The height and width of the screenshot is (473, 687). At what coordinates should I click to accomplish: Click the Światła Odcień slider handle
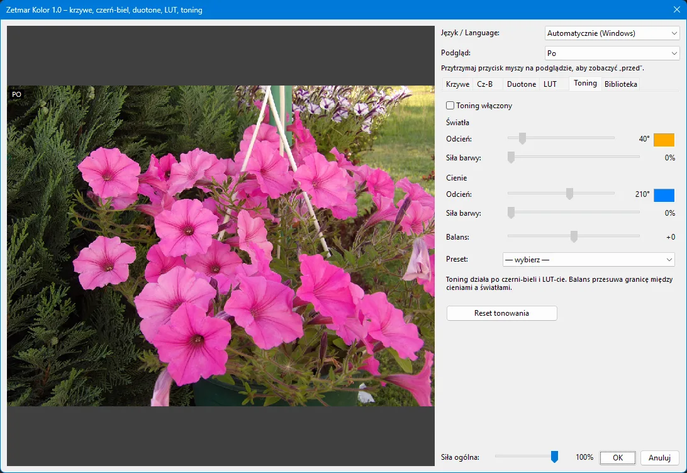point(522,138)
